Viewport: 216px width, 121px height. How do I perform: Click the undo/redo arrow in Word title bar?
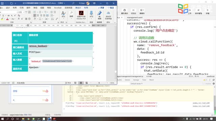pyautogui.click(x=11, y=3)
